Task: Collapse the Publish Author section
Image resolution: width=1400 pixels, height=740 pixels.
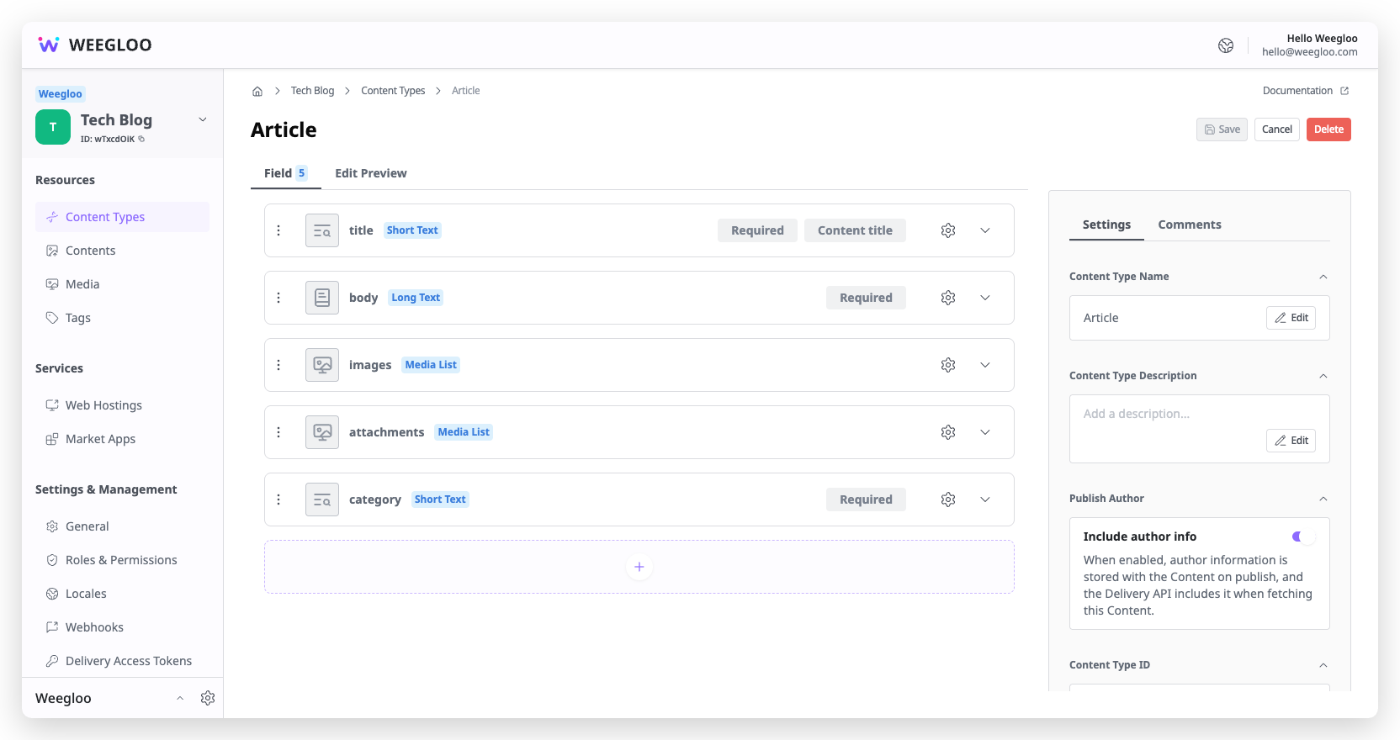Action: 1323,499
